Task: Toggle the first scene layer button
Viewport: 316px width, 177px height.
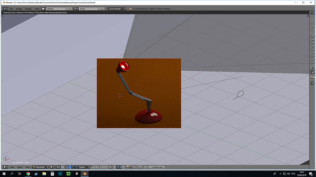Action: pos(92,166)
